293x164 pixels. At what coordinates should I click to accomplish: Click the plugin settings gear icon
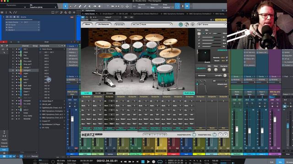pyautogui.click(x=192, y=24)
